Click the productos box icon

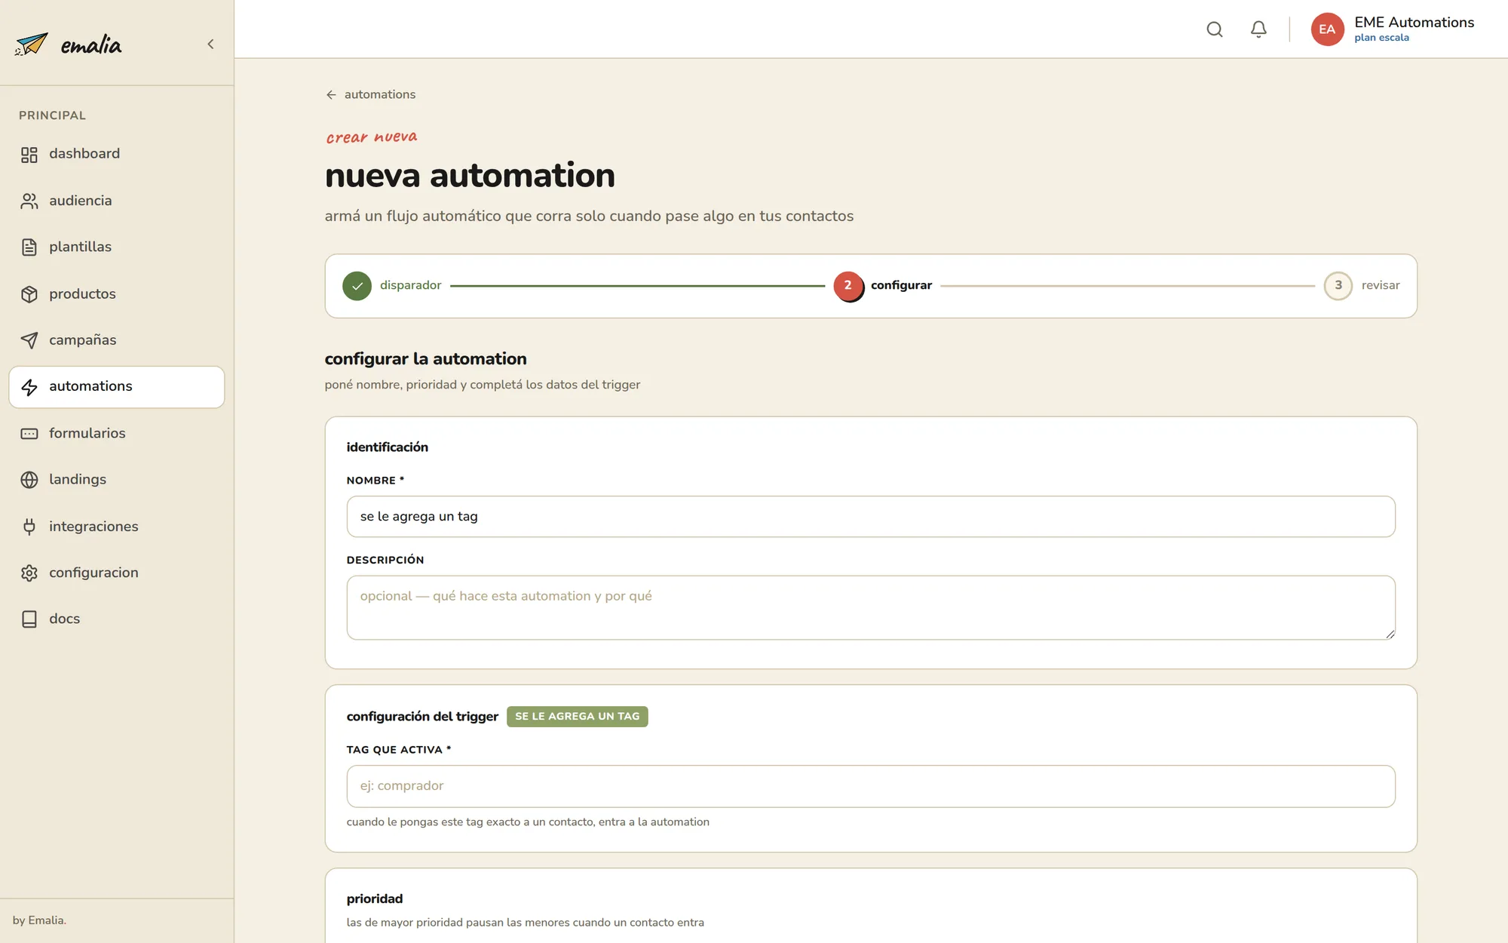point(29,294)
